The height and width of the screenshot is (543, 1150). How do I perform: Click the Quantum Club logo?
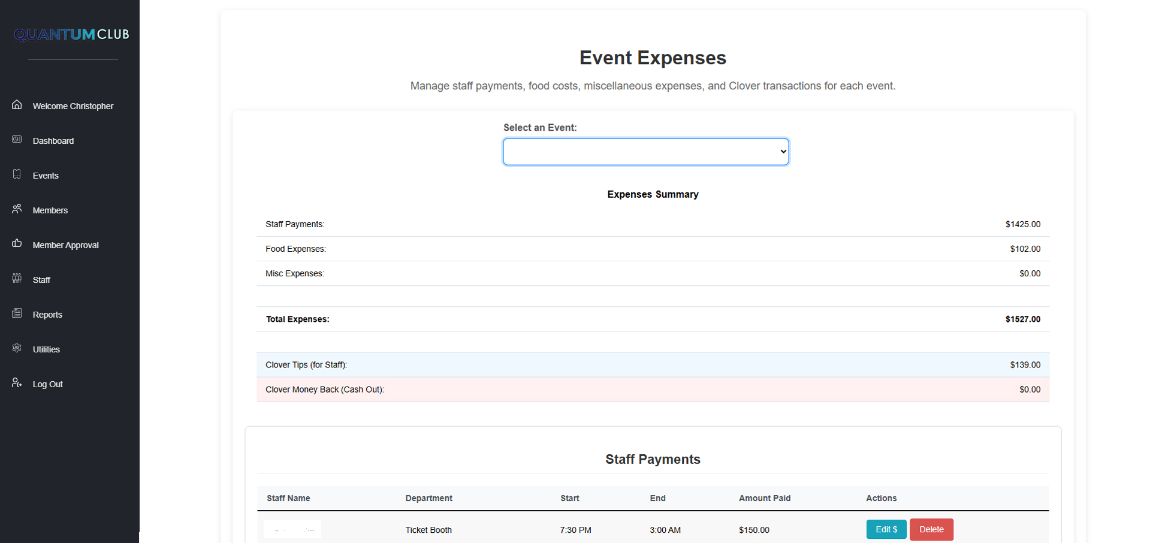pyautogui.click(x=71, y=34)
